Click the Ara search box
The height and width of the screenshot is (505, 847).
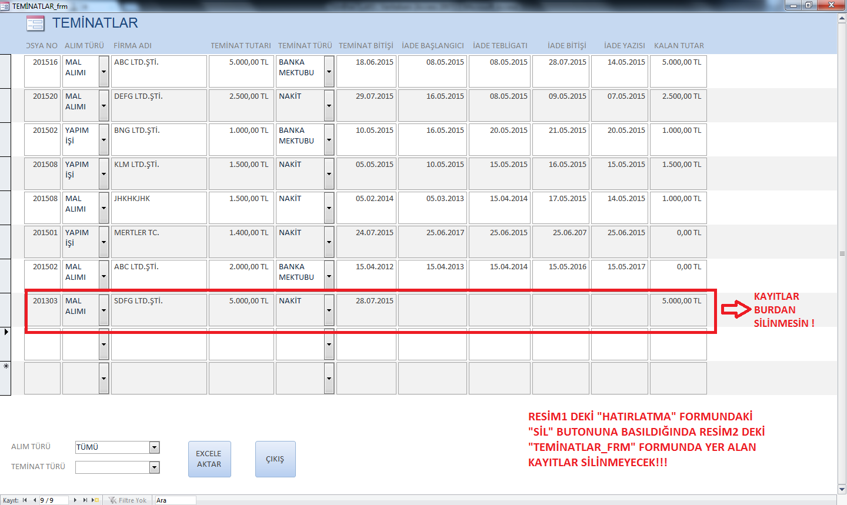(x=175, y=500)
